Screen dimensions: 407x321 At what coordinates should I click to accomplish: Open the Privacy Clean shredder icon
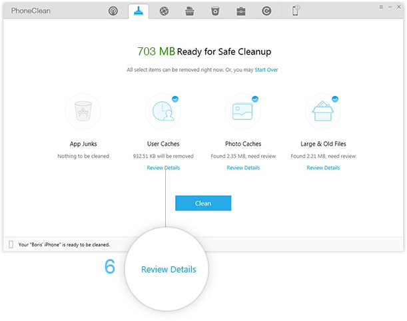(x=190, y=11)
